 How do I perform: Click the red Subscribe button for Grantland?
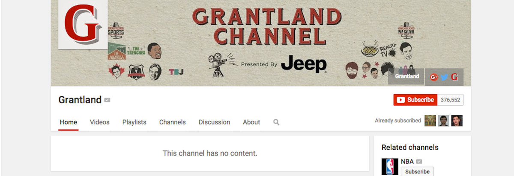(415, 100)
